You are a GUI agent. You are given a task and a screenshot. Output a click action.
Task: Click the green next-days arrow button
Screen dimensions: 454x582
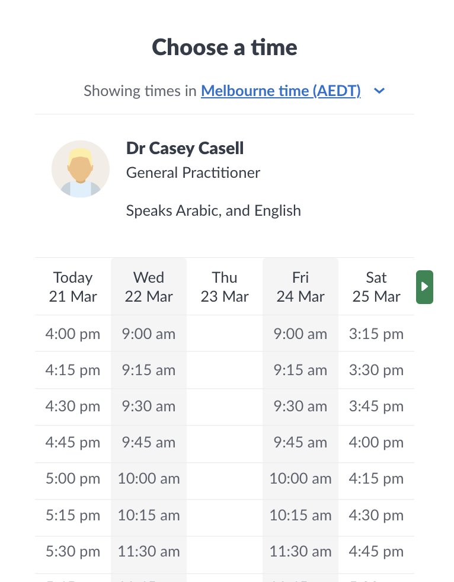pyautogui.click(x=424, y=287)
